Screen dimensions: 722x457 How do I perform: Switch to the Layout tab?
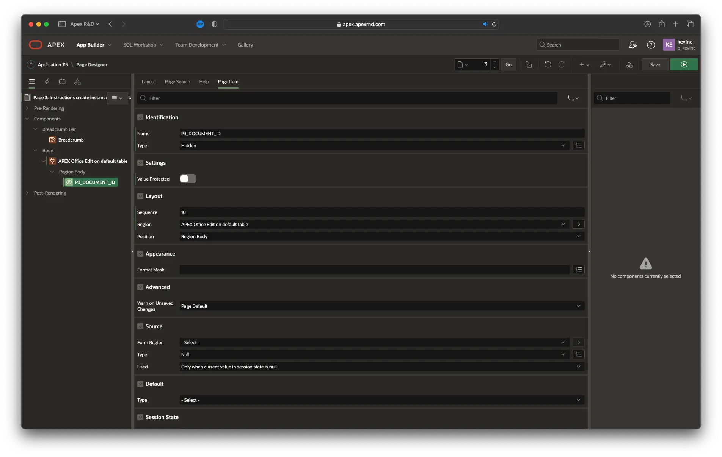(x=149, y=81)
